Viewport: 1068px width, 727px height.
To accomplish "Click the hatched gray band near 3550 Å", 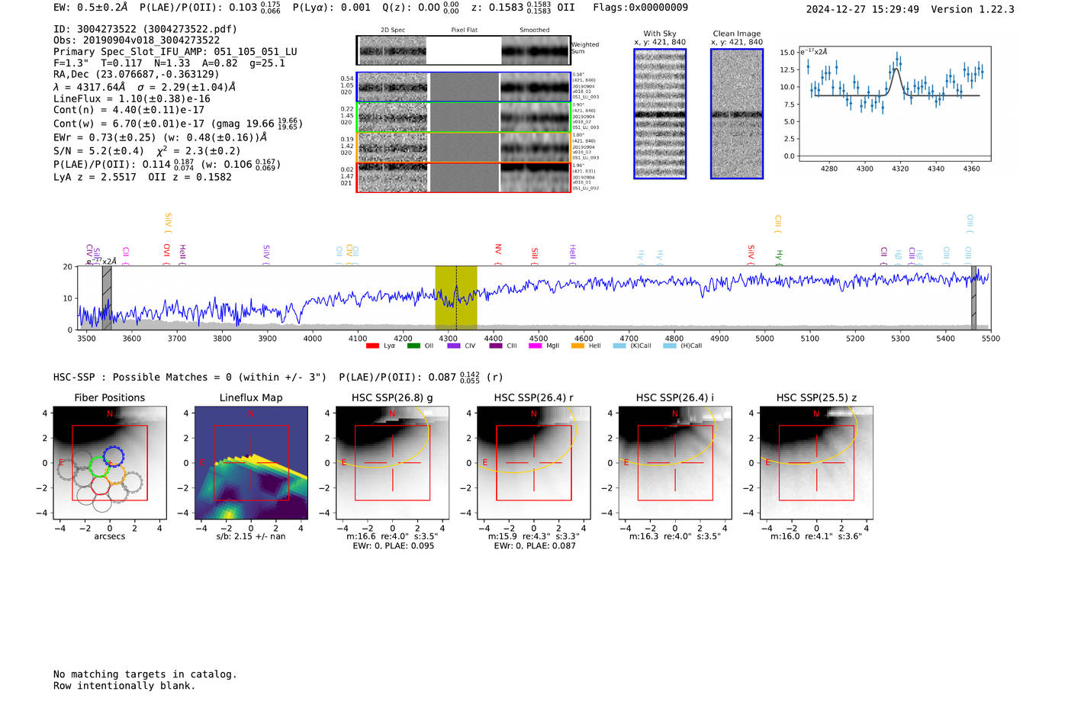I will pos(107,298).
